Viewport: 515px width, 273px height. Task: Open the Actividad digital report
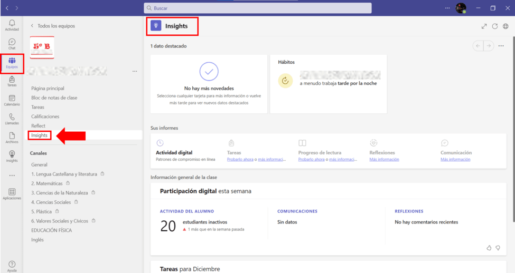tap(185, 152)
